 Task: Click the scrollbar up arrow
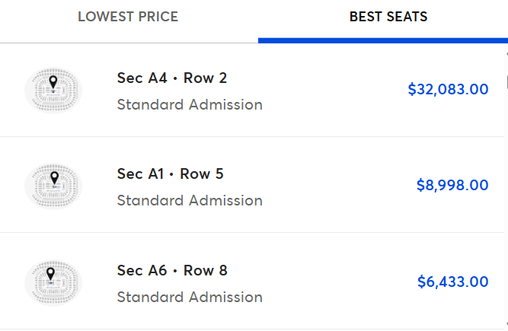click(x=506, y=55)
